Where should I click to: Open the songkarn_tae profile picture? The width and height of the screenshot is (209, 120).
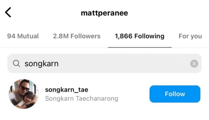coord(24,94)
